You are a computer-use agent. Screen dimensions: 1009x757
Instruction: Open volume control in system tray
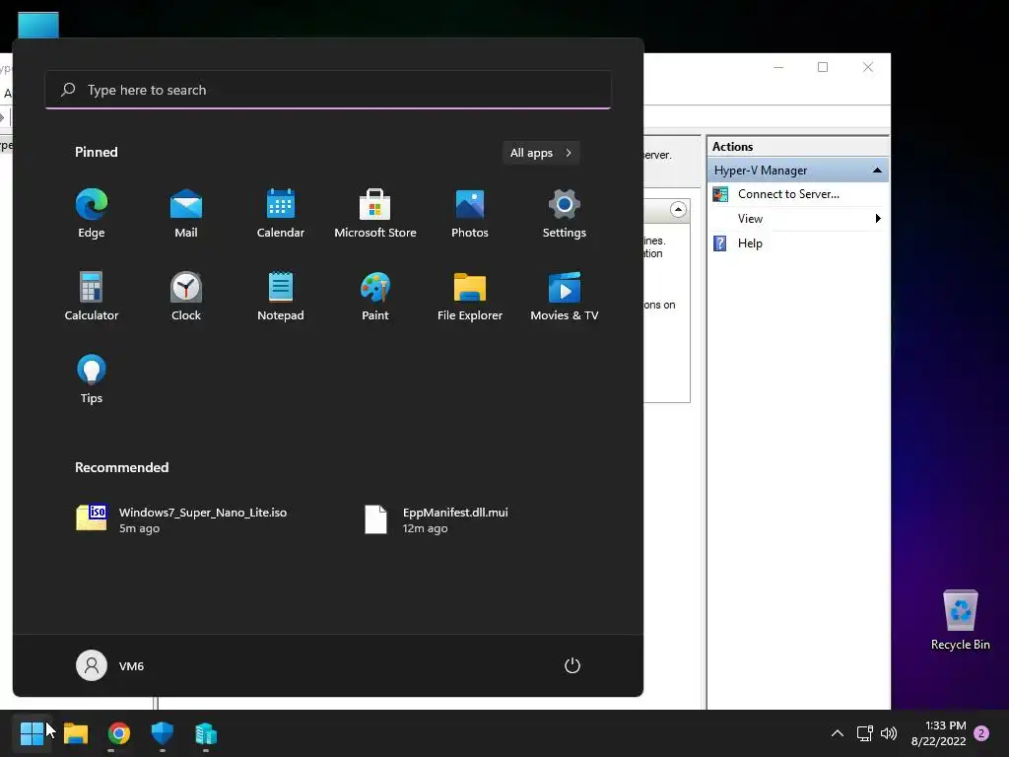[889, 733]
